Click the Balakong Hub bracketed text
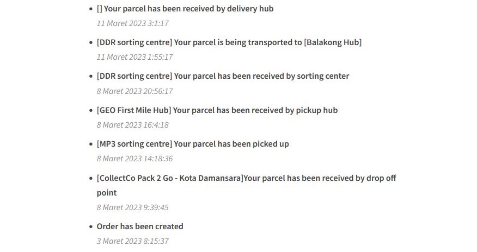Screen dimensions: 477x252 pyautogui.click(x=333, y=42)
